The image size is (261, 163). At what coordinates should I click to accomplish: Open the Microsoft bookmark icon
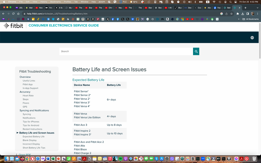182,19
